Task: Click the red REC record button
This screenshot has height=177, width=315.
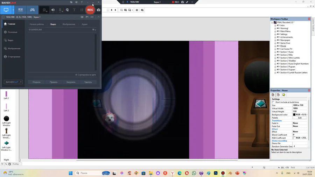Action: coord(90,10)
